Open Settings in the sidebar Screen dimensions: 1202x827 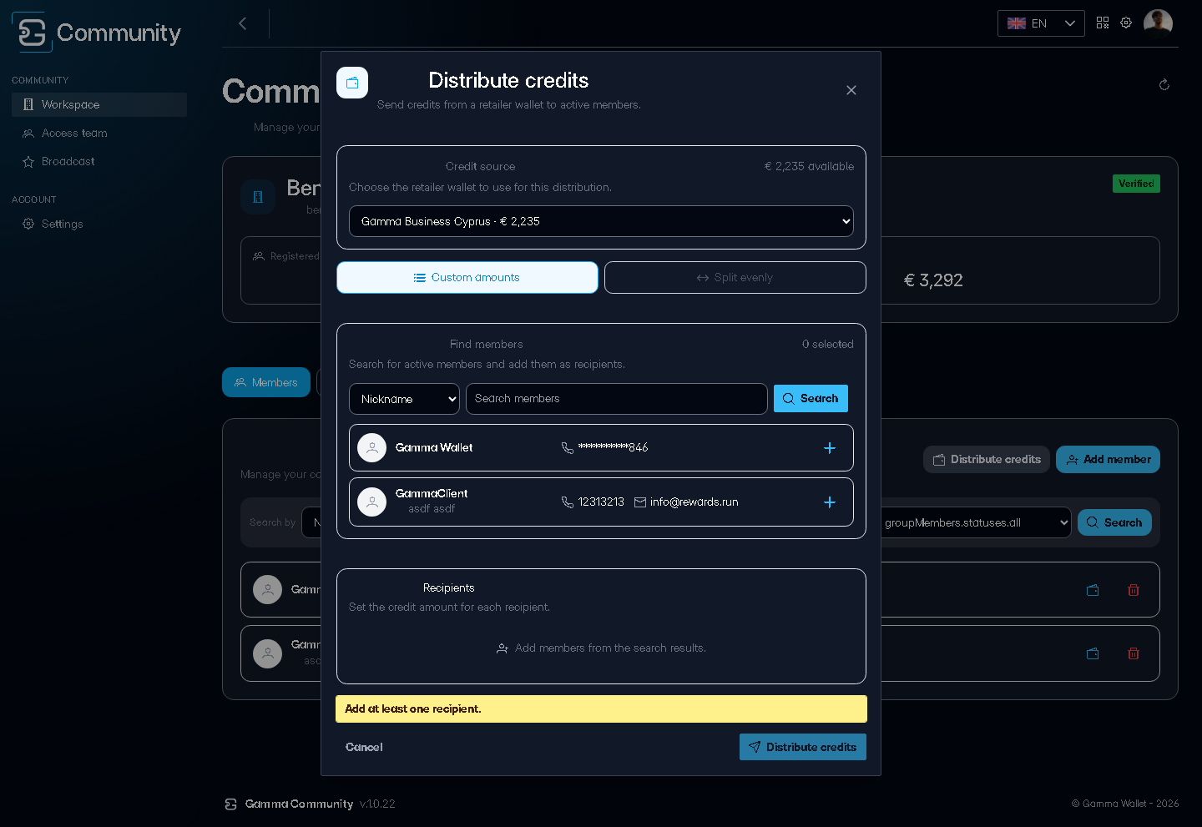pyautogui.click(x=99, y=224)
